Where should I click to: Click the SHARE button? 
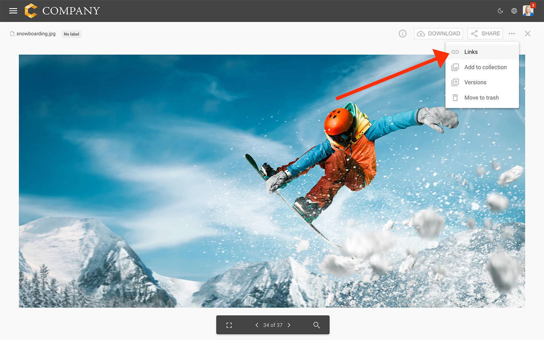point(485,34)
